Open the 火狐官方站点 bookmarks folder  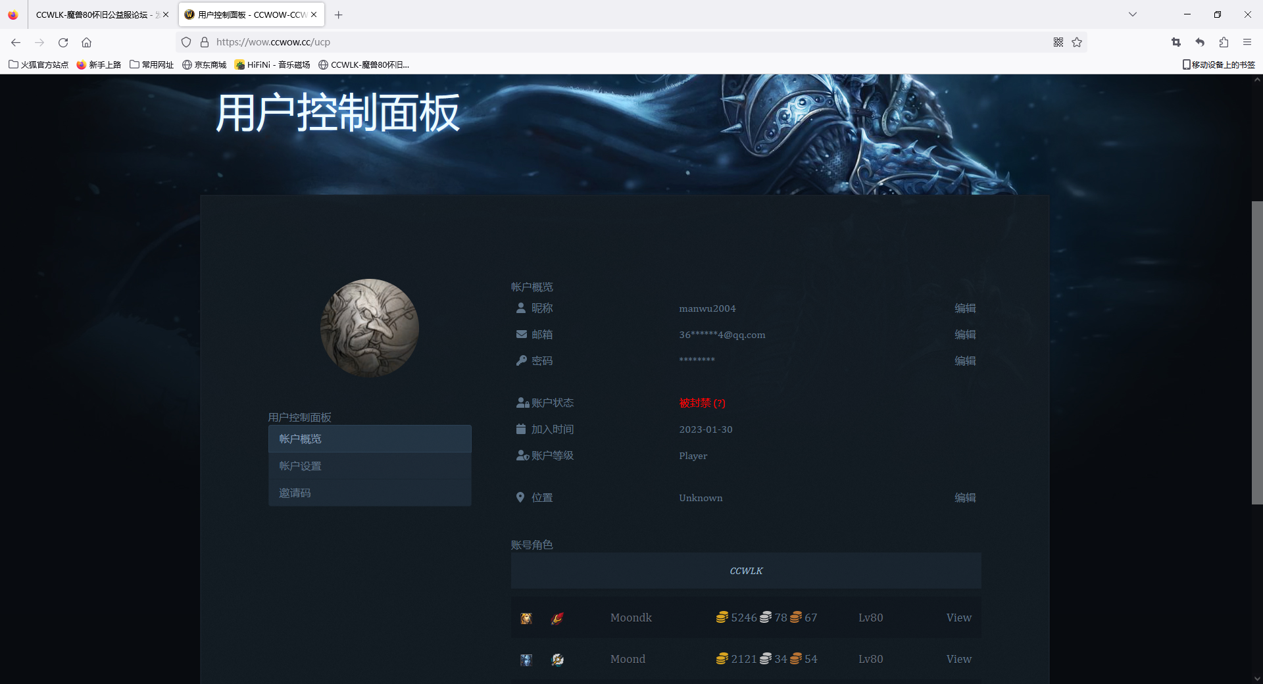38,64
